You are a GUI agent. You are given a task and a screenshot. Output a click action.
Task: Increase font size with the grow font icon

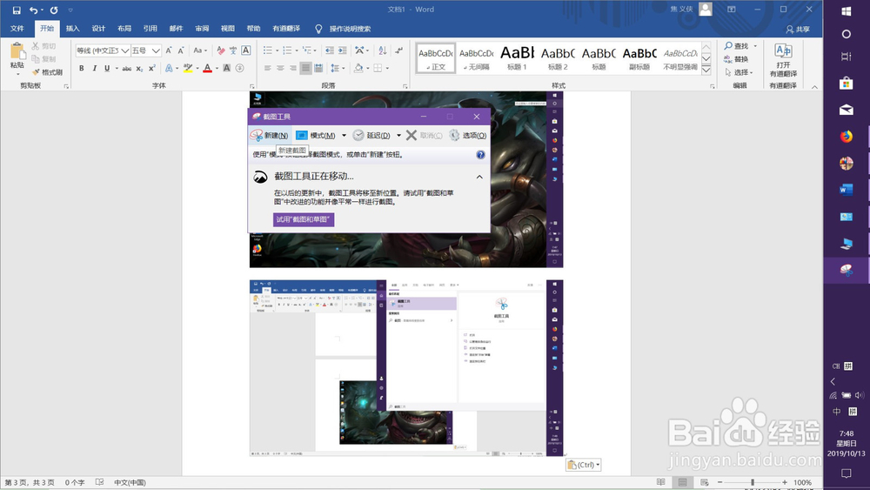pos(169,50)
